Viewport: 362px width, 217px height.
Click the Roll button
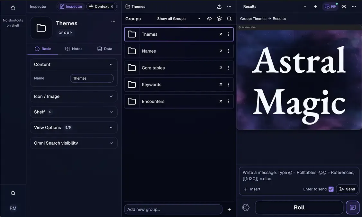(299, 207)
